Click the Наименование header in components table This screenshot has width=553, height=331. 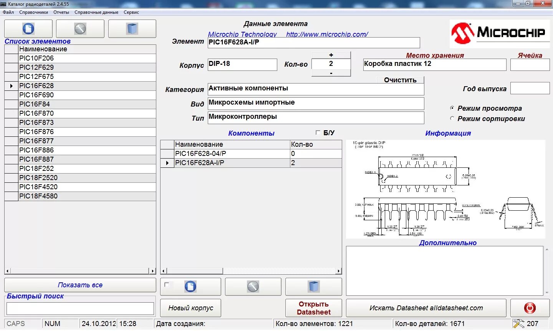(232, 144)
